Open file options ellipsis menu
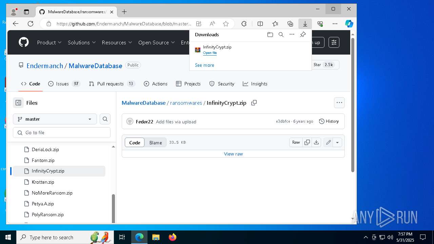434x244 pixels. pyautogui.click(x=339, y=103)
